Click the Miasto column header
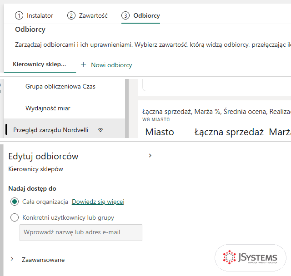 pos(160,132)
